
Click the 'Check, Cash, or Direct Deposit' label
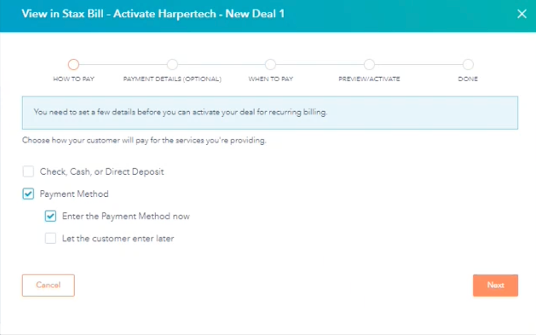tap(102, 171)
